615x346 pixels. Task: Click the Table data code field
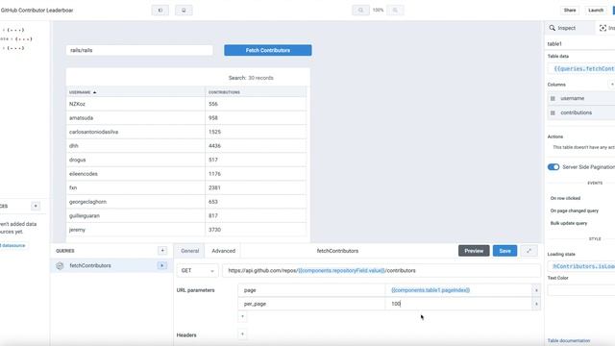[x=581, y=68]
